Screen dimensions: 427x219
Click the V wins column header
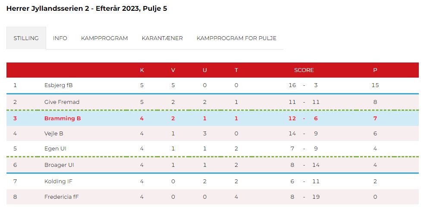(173, 70)
